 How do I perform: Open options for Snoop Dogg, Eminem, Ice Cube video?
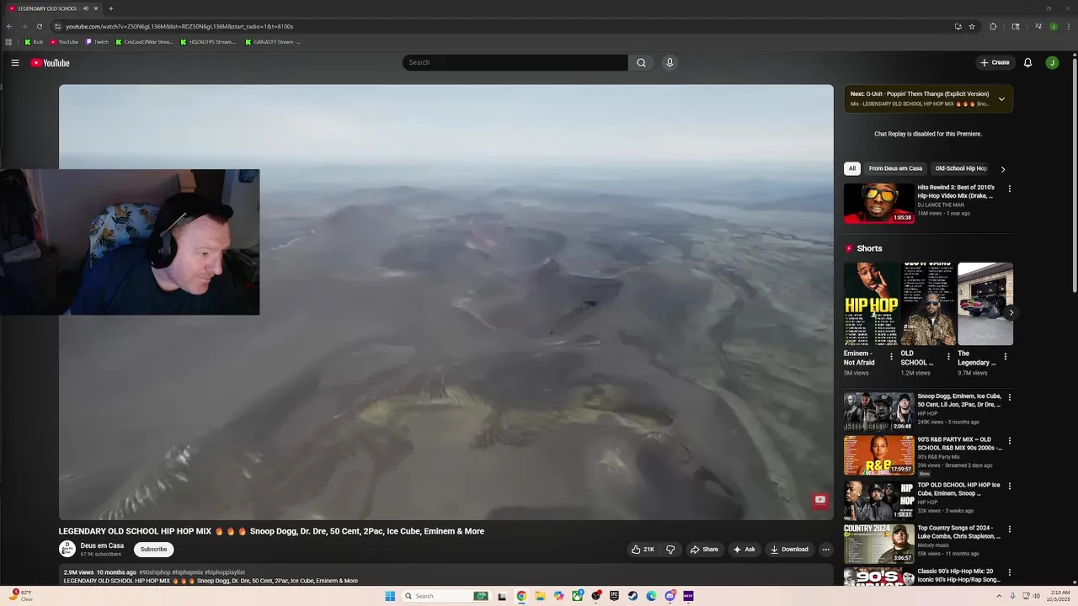pos(1009,397)
